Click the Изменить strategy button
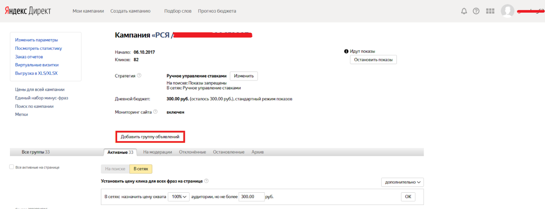The image size is (545, 209). coord(244,76)
